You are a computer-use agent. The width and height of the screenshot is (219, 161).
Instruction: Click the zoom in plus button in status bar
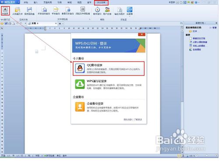217,156
